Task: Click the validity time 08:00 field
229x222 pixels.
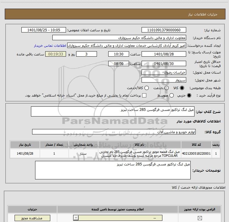Action: pos(119,64)
